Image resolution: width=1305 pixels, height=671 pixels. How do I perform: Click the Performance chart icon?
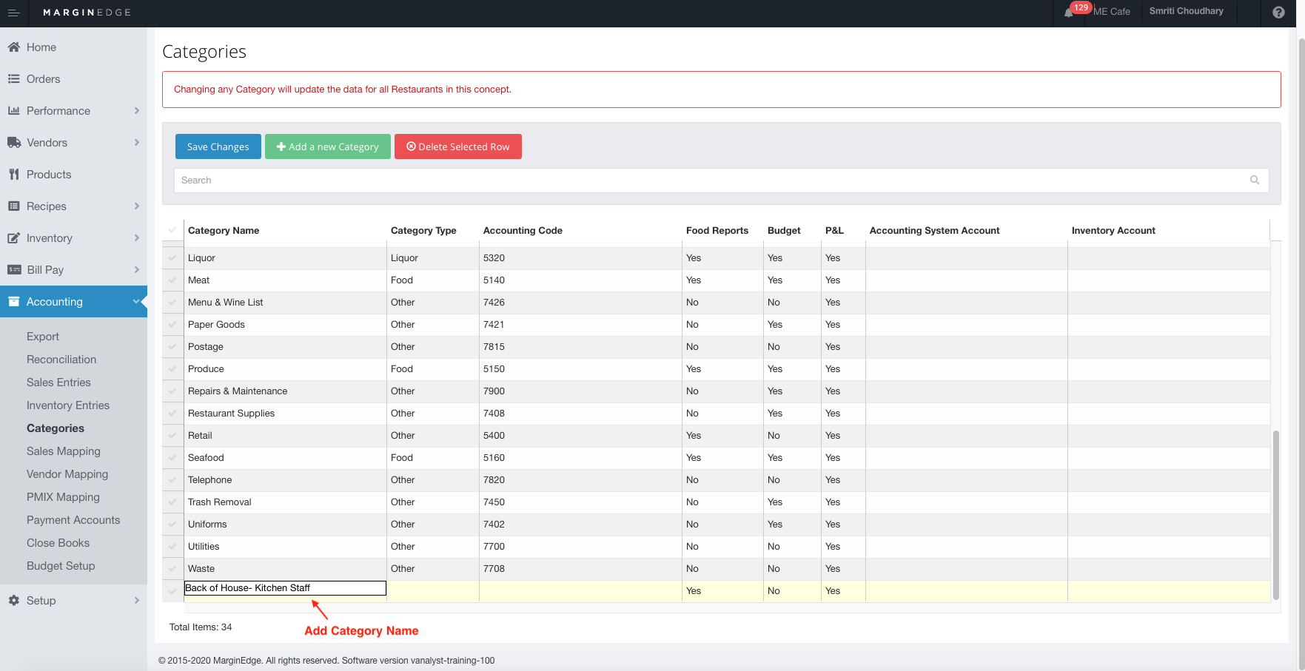click(13, 111)
